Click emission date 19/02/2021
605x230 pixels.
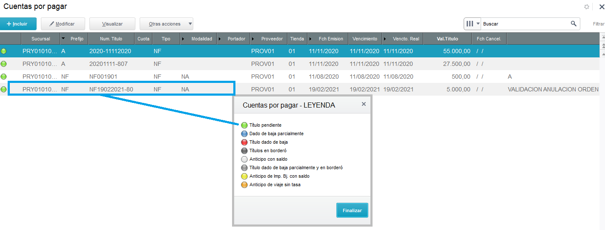pyautogui.click(x=324, y=89)
